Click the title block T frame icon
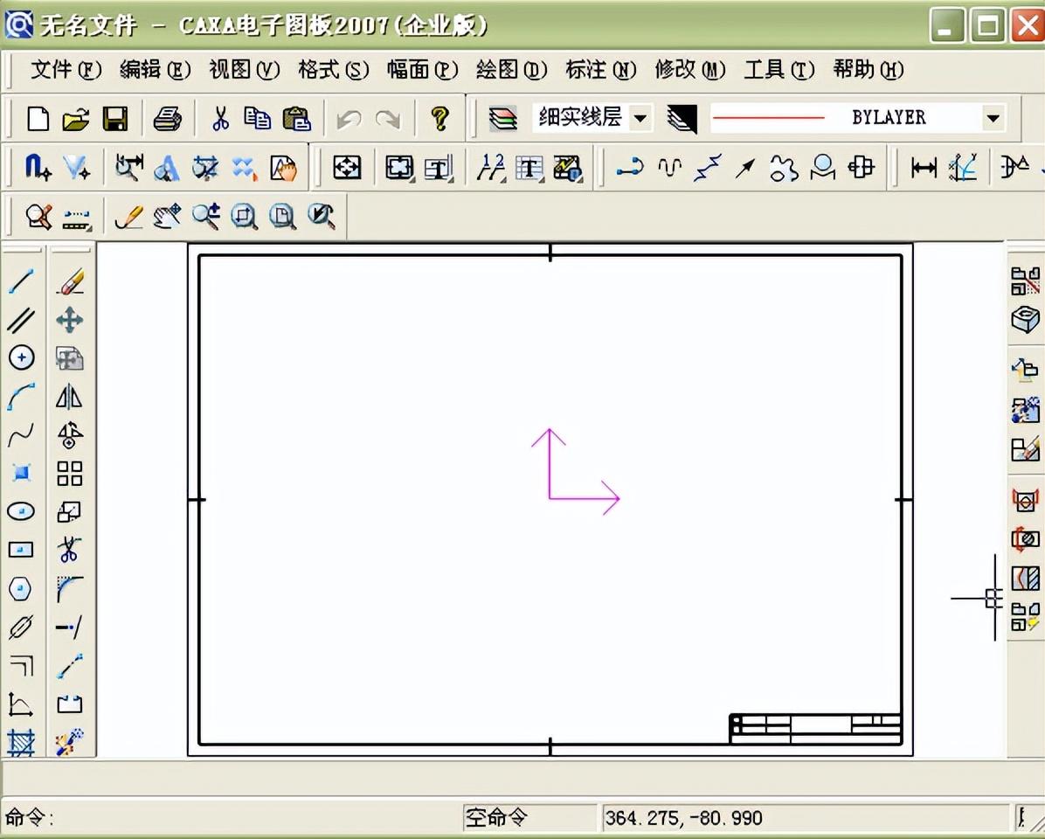Viewport: 1045px width, 839px height. (438, 168)
